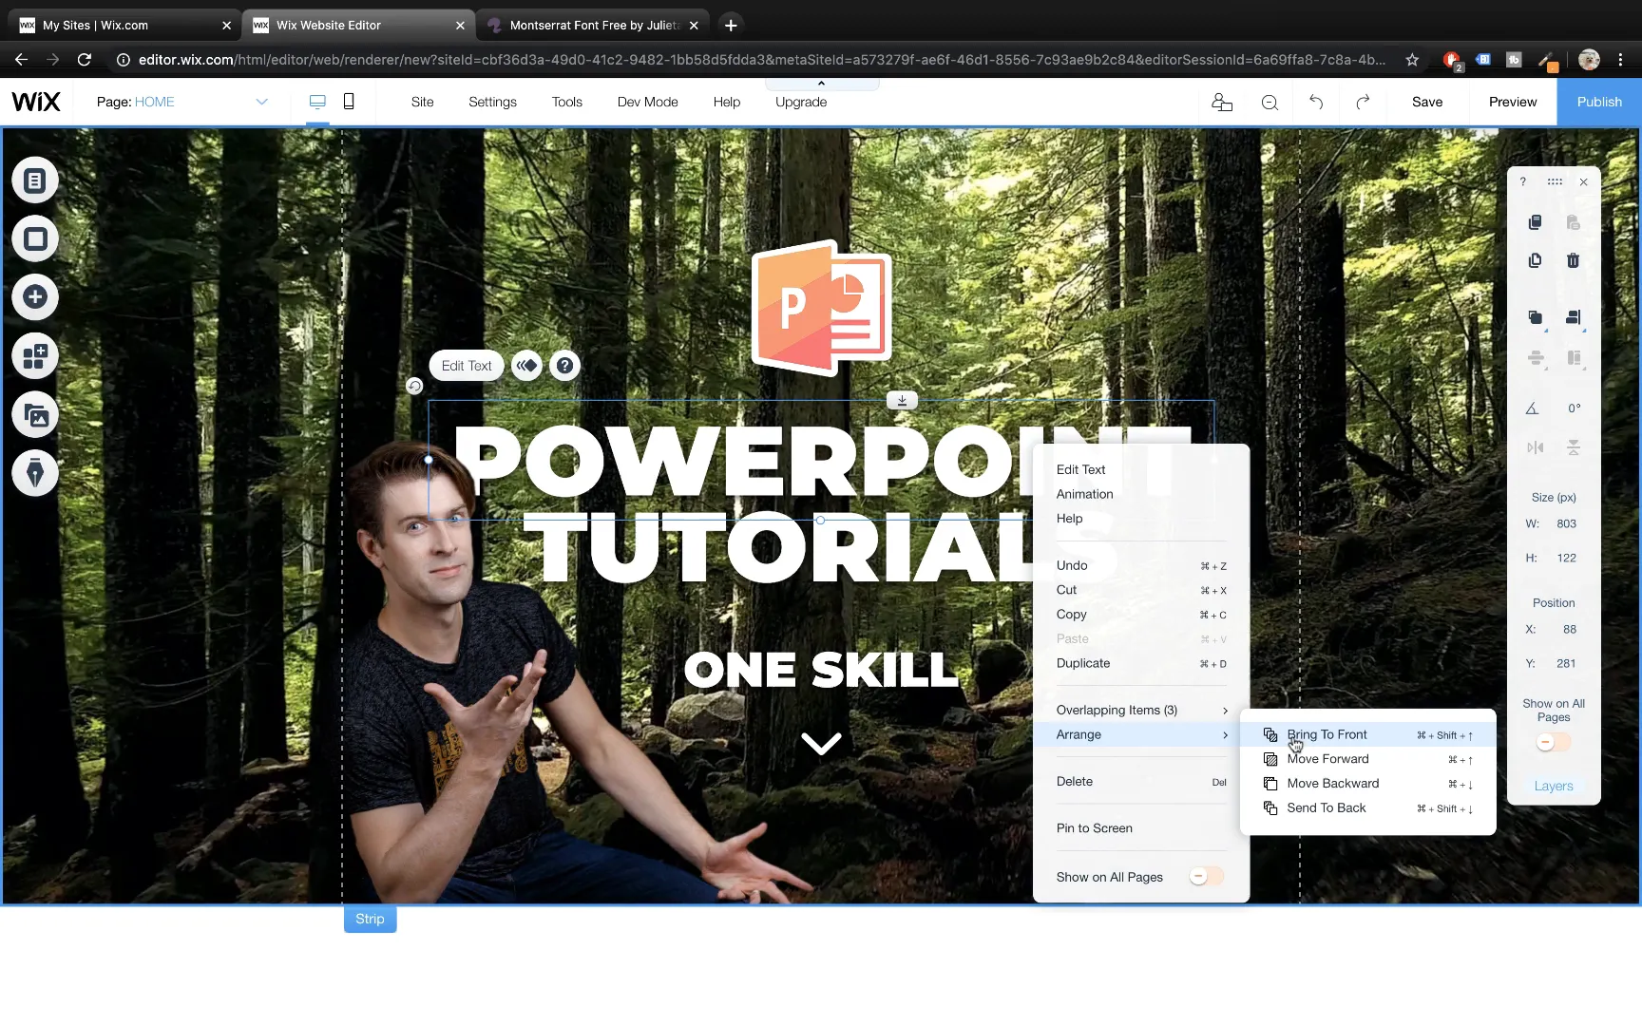
Task: Click the Publish button
Action: [1599, 102]
